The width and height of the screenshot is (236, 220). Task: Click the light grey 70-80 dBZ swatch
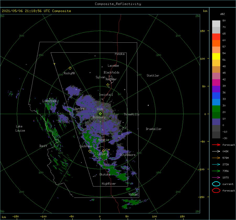[216, 24]
